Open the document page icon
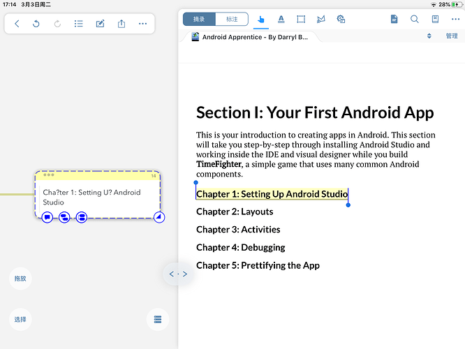Image resolution: width=465 pixels, height=349 pixels. coord(394,20)
